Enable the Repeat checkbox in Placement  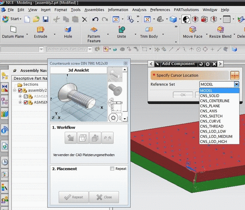pyautogui.click(x=112, y=169)
